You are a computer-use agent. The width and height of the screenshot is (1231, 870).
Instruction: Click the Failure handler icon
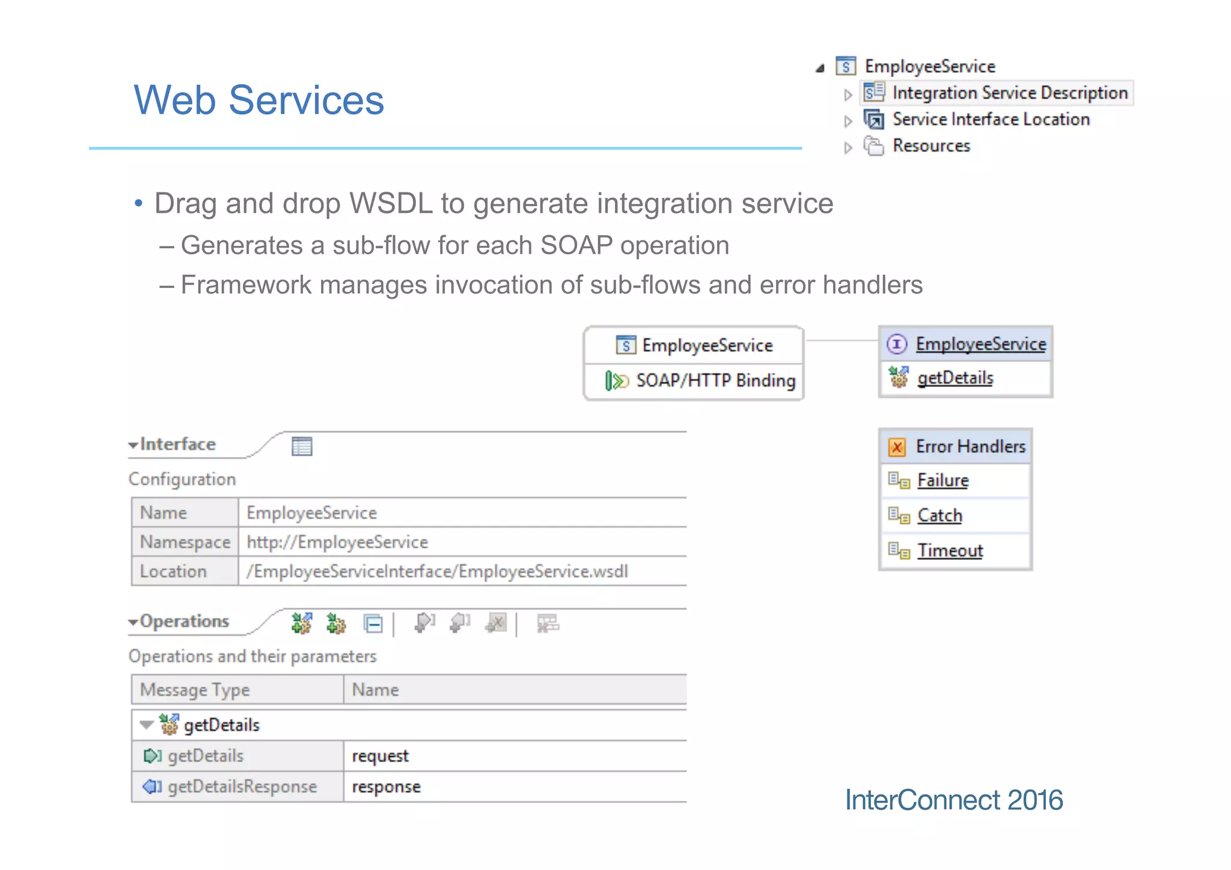tap(899, 480)
